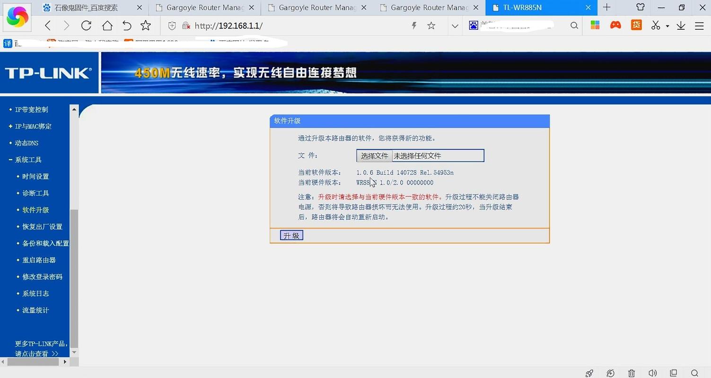Click the address bar URL 192.168.1.1
Image resolution: width=711 pixels, height=378 pixels.
pyautogui.click(x=228, y=26)
